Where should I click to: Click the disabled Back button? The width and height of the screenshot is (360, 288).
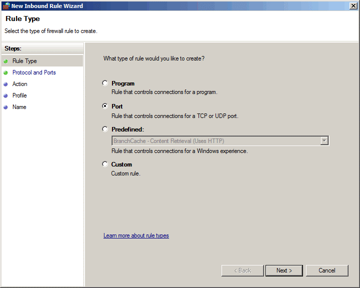[x=242, y=270]
